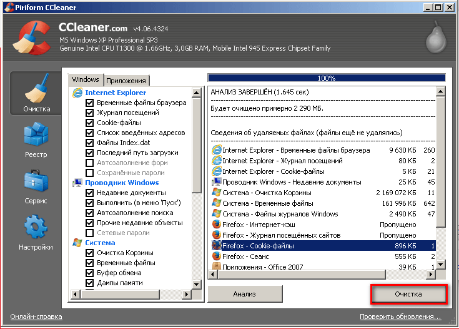
Task: Open the Очистка (Cleaner) sidebar section
Action: (35, 94)
